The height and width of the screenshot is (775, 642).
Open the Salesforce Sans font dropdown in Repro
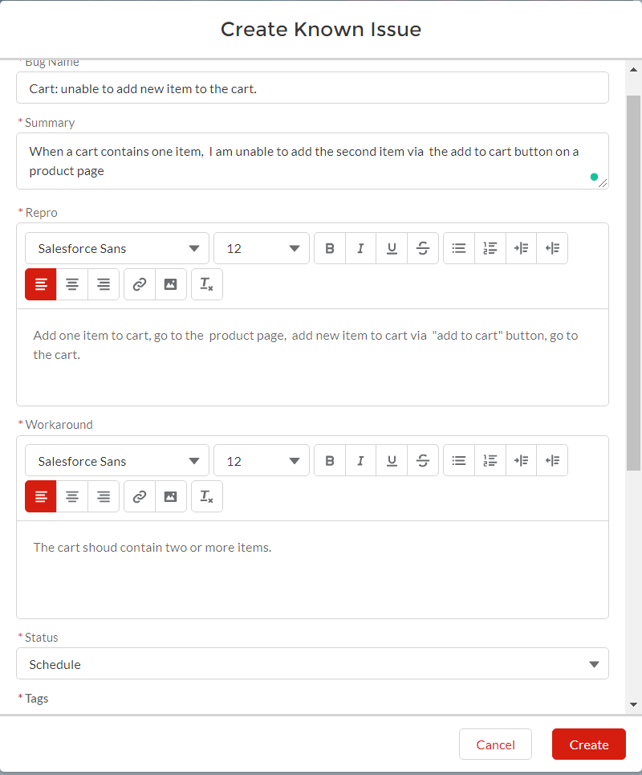coord(117,248)
